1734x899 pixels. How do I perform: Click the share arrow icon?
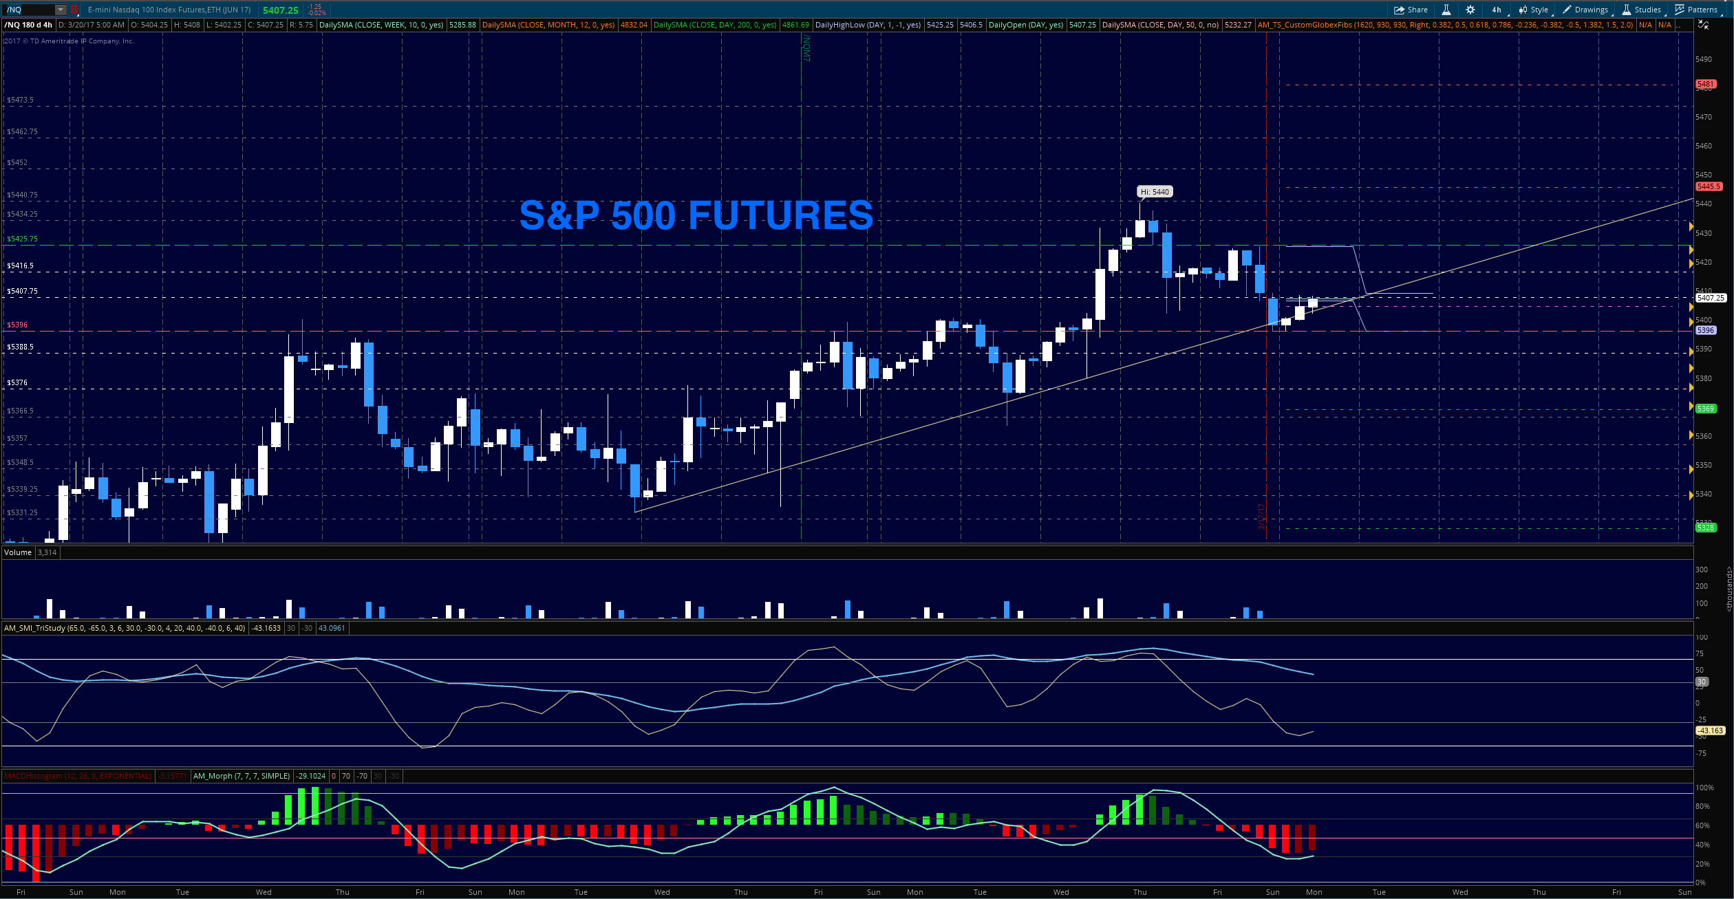[1399, 10]
